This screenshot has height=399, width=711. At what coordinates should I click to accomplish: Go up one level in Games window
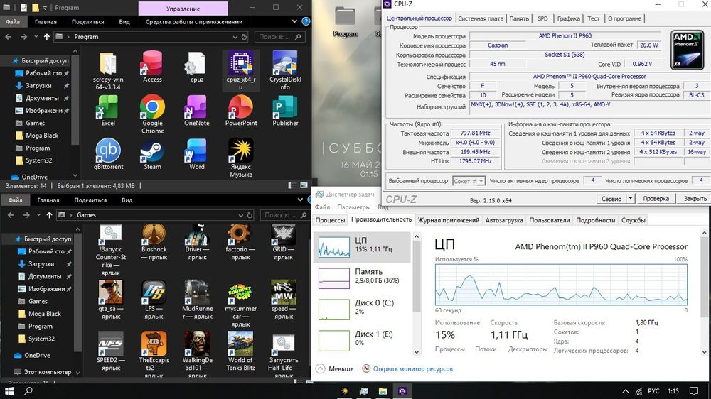pos(50,215)
